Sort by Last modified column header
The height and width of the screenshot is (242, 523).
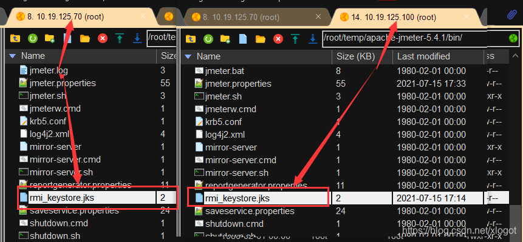point(423,56)
